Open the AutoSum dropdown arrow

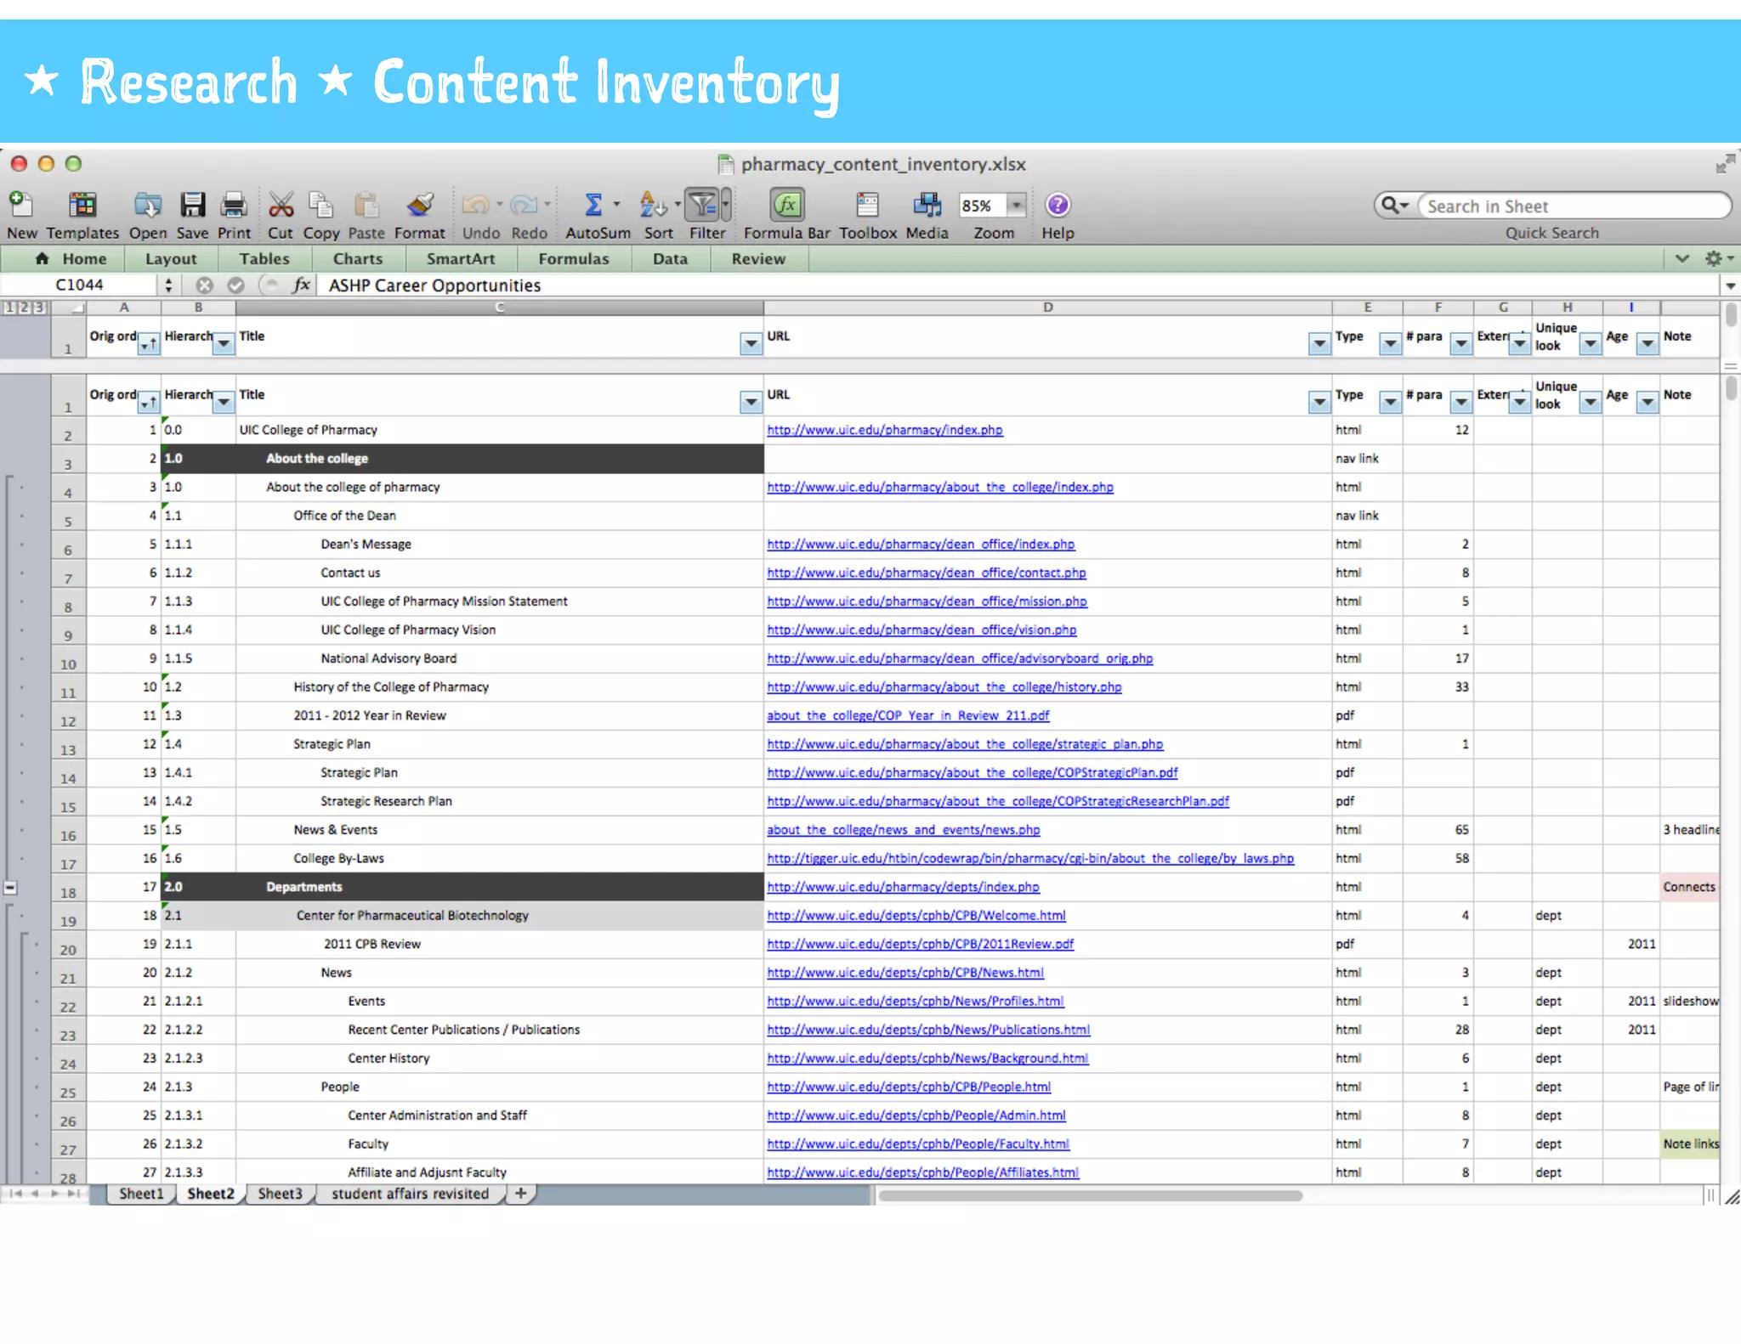(x=617, y=205)
